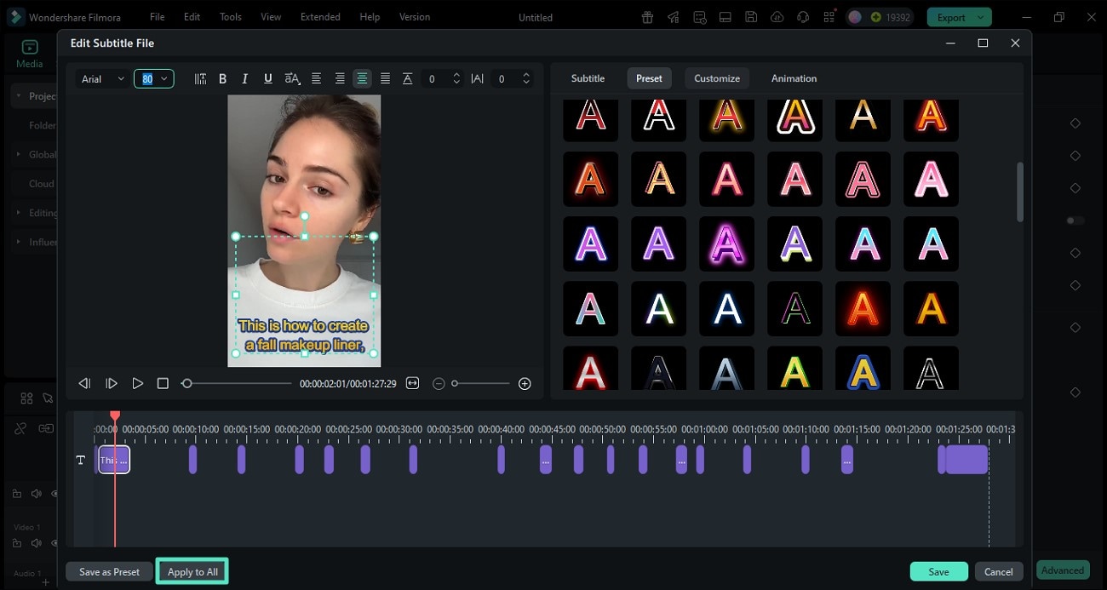Screen dimensions: 1107x590
Task: Click the Save as Preset button
Action: click(109, 571)
